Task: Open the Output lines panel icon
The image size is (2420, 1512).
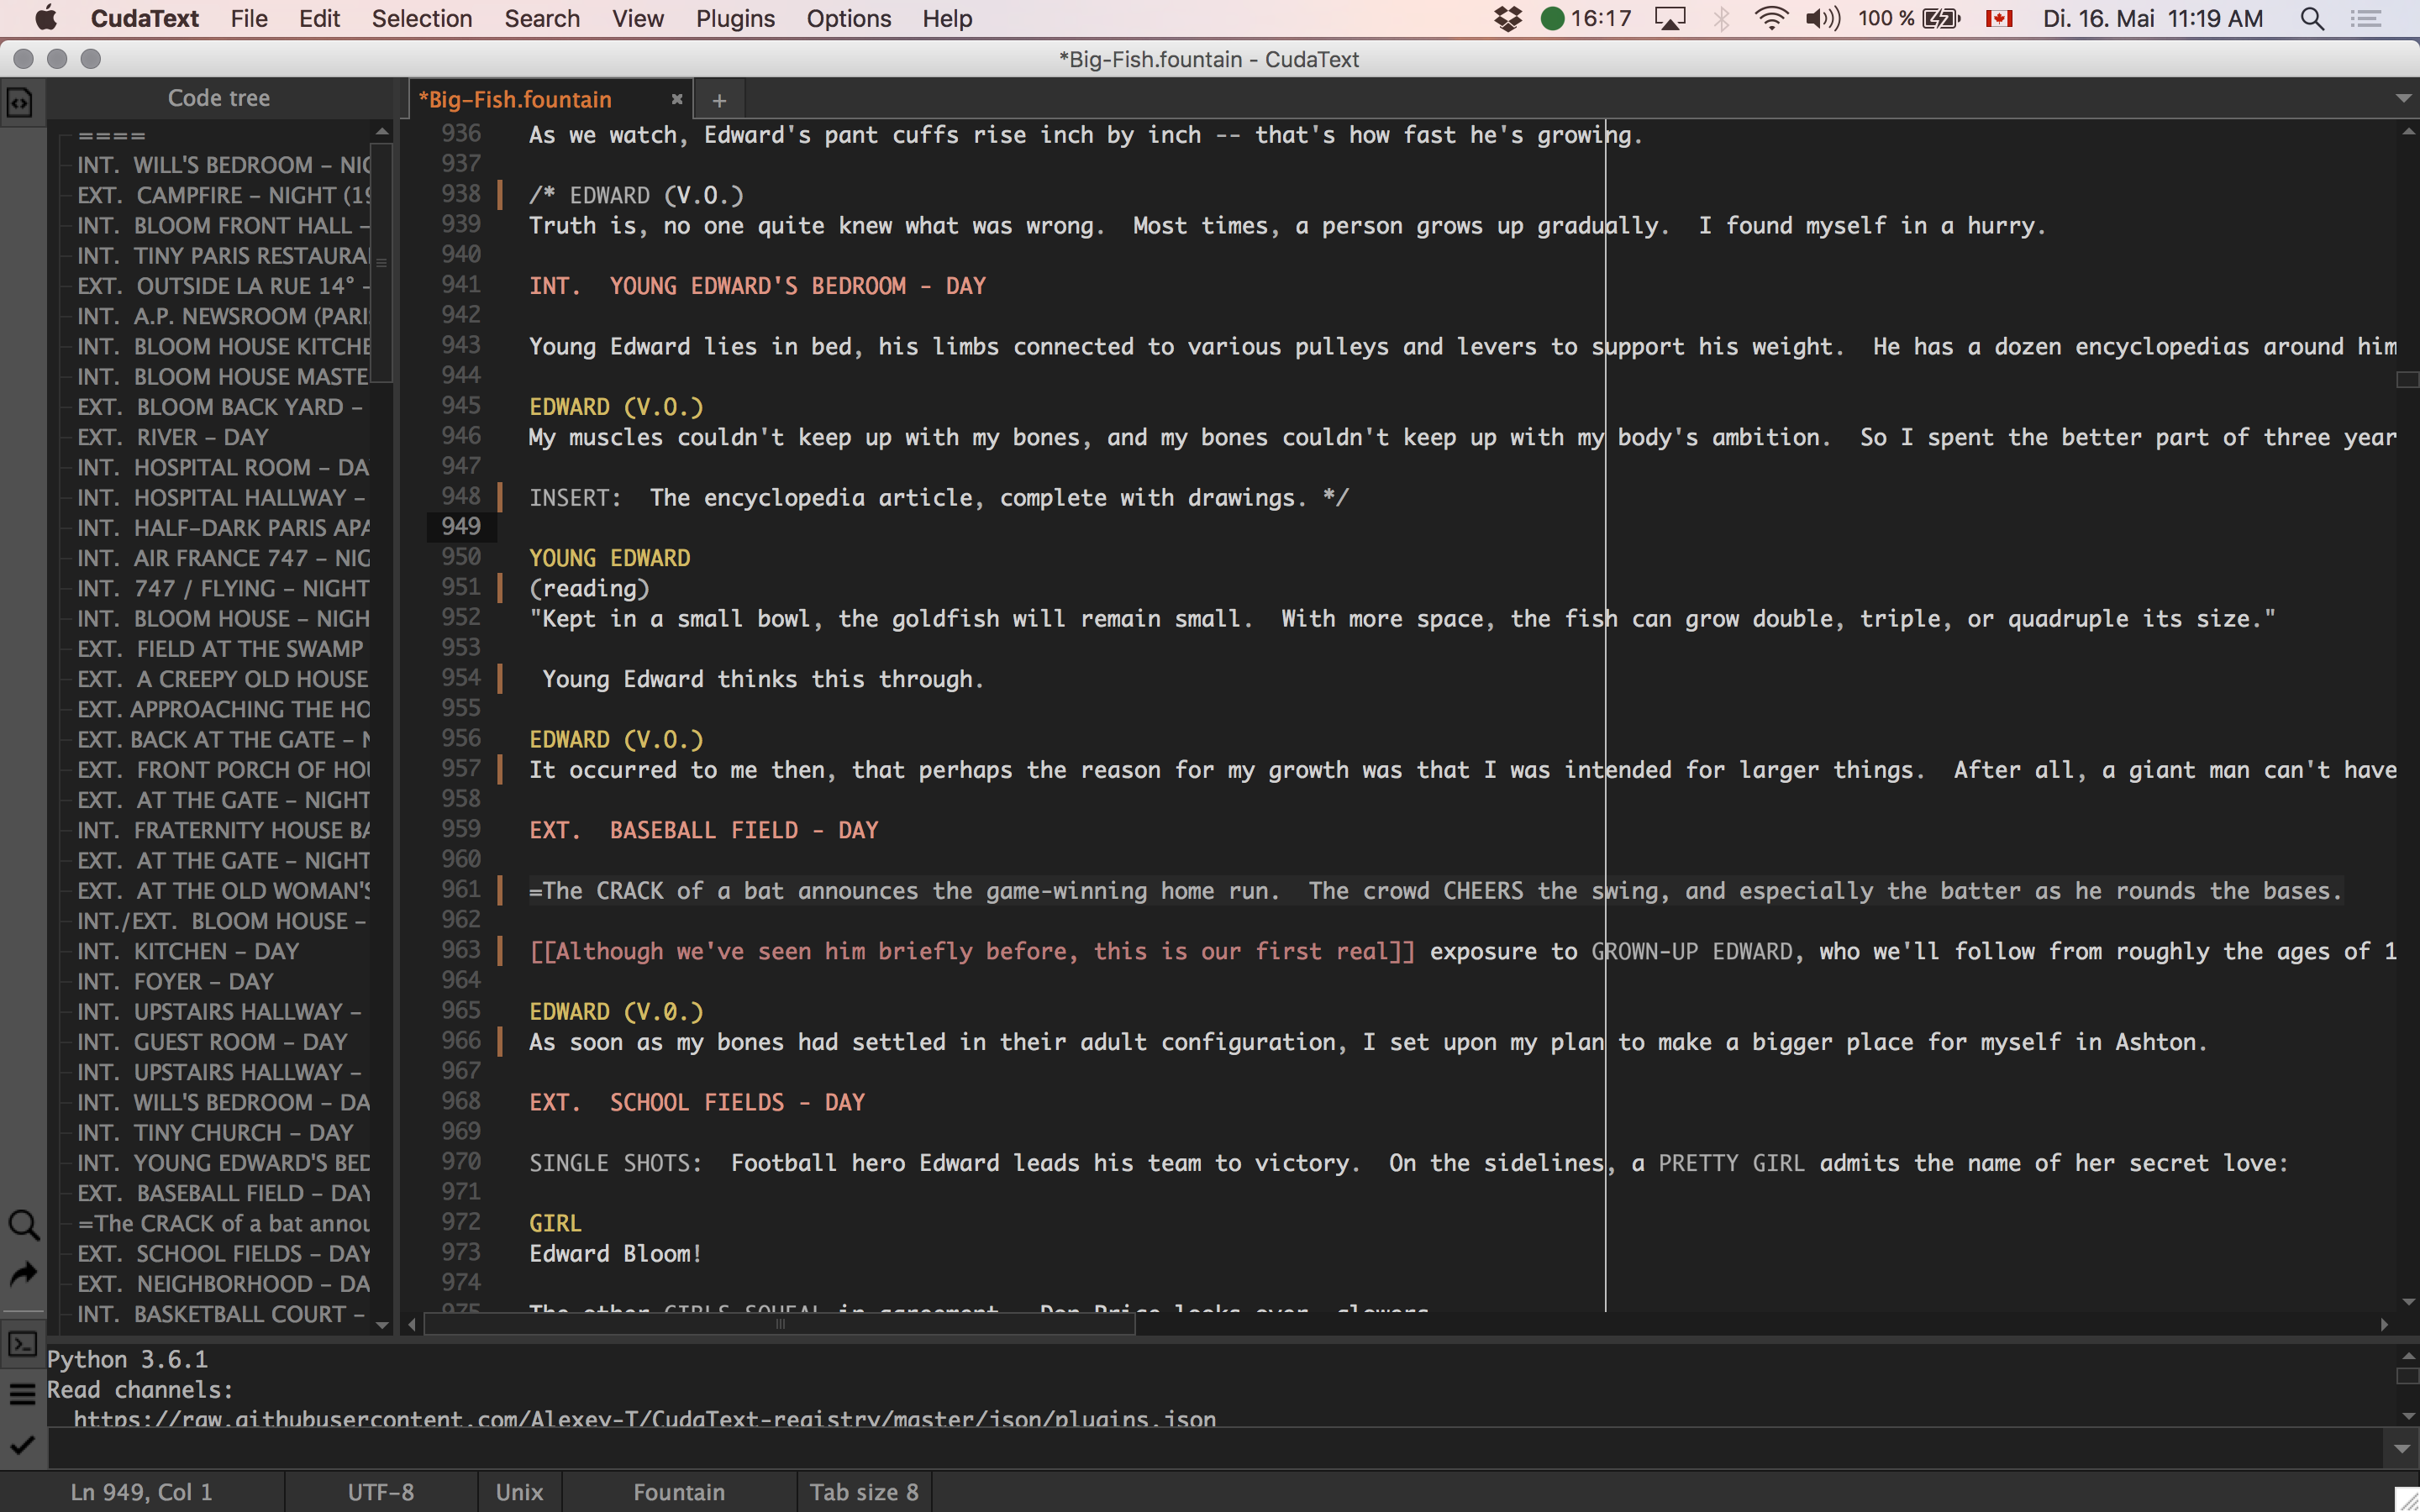Action: pos(23,1393)
